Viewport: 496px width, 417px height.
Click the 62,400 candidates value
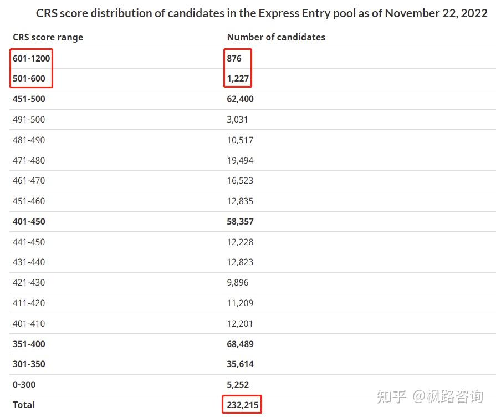point(240,99)
